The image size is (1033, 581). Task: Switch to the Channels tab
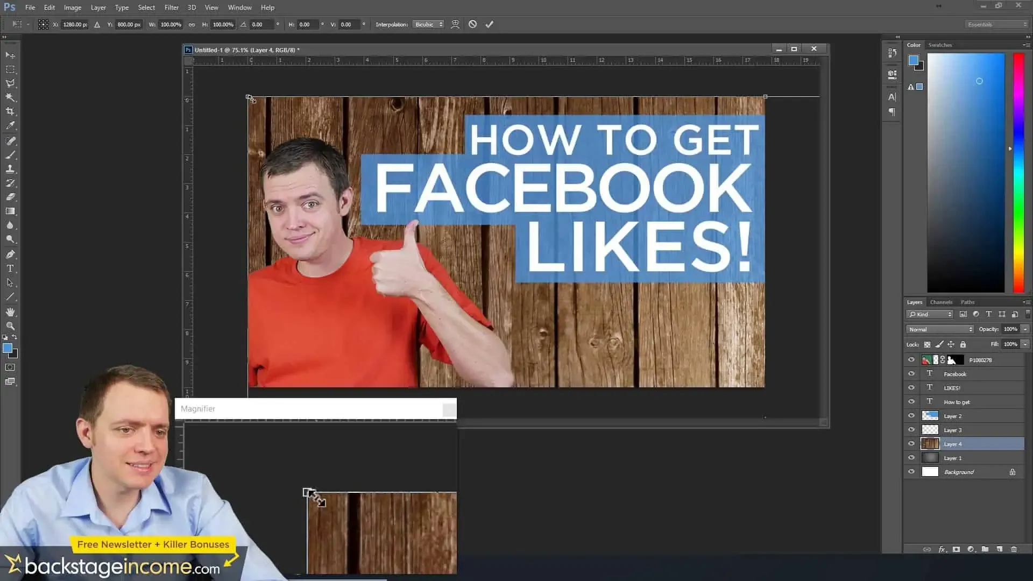940,302
